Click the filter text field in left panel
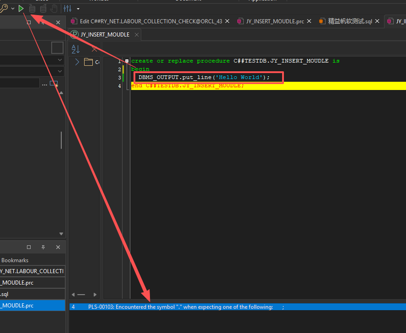406x333 pixels. [x=20, y=83]
